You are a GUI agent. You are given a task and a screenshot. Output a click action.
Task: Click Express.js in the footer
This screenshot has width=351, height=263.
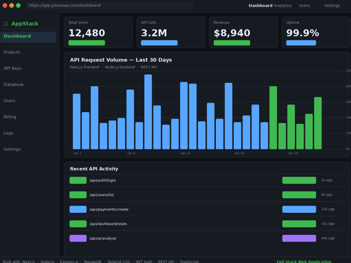click(69, 262)
